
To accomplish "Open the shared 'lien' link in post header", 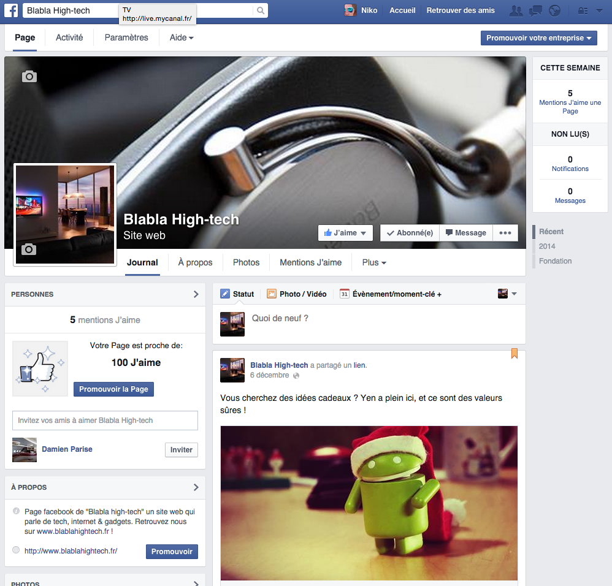I will pos(359,365).
